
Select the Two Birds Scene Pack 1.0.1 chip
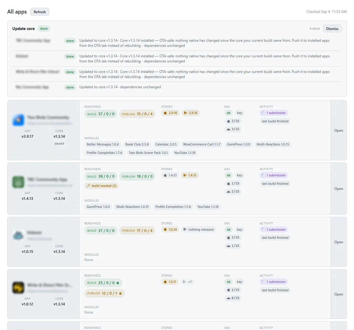[148, 153]
